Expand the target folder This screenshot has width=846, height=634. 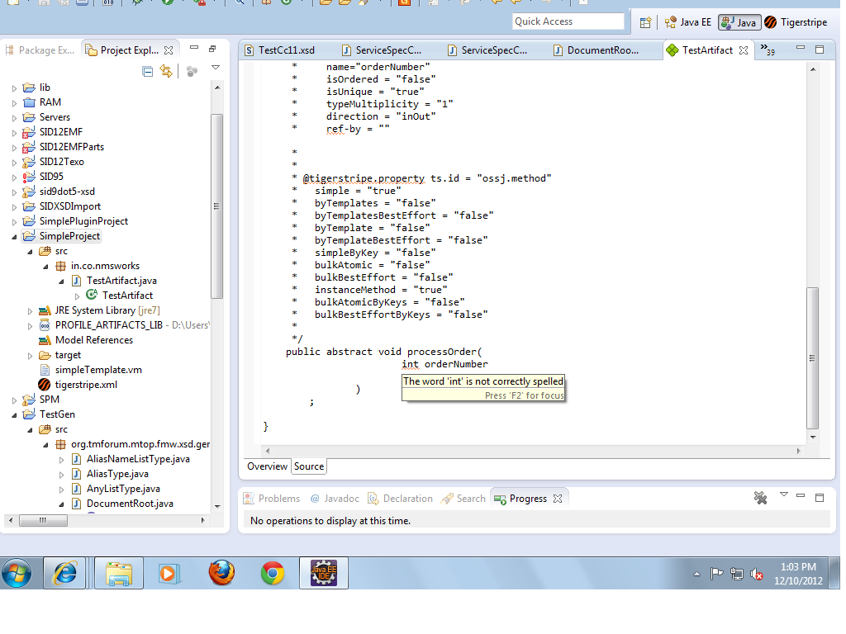(31, 356)
